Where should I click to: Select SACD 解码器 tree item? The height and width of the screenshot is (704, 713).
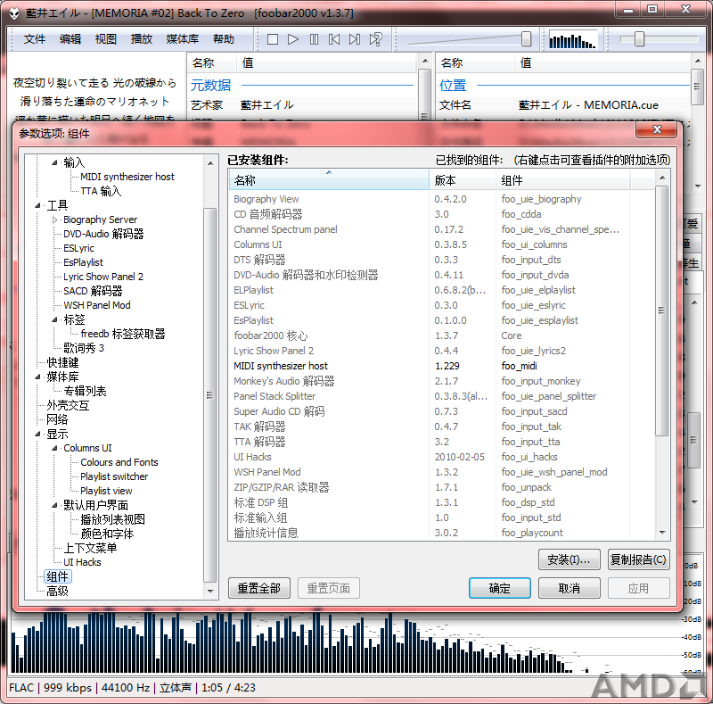(x=93, y=291)
